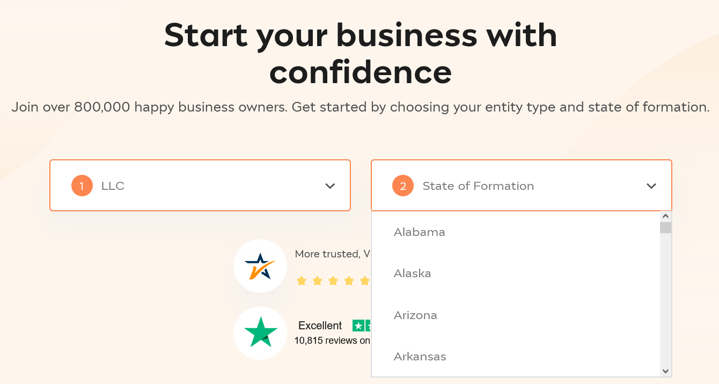Click the fifth yellow rating star
This screenshot has height=384, width=719.
(365, 280)
